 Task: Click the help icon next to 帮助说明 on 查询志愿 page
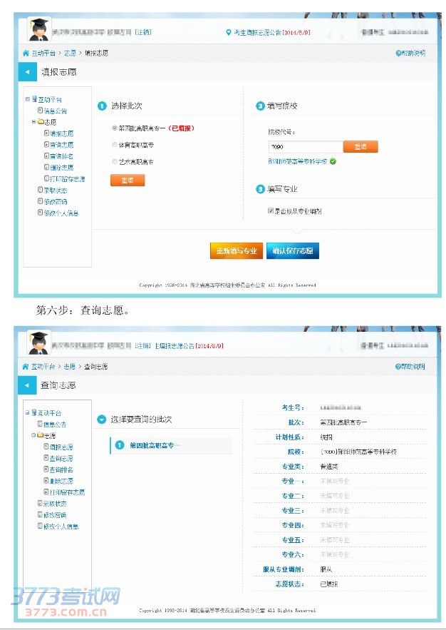398,367
